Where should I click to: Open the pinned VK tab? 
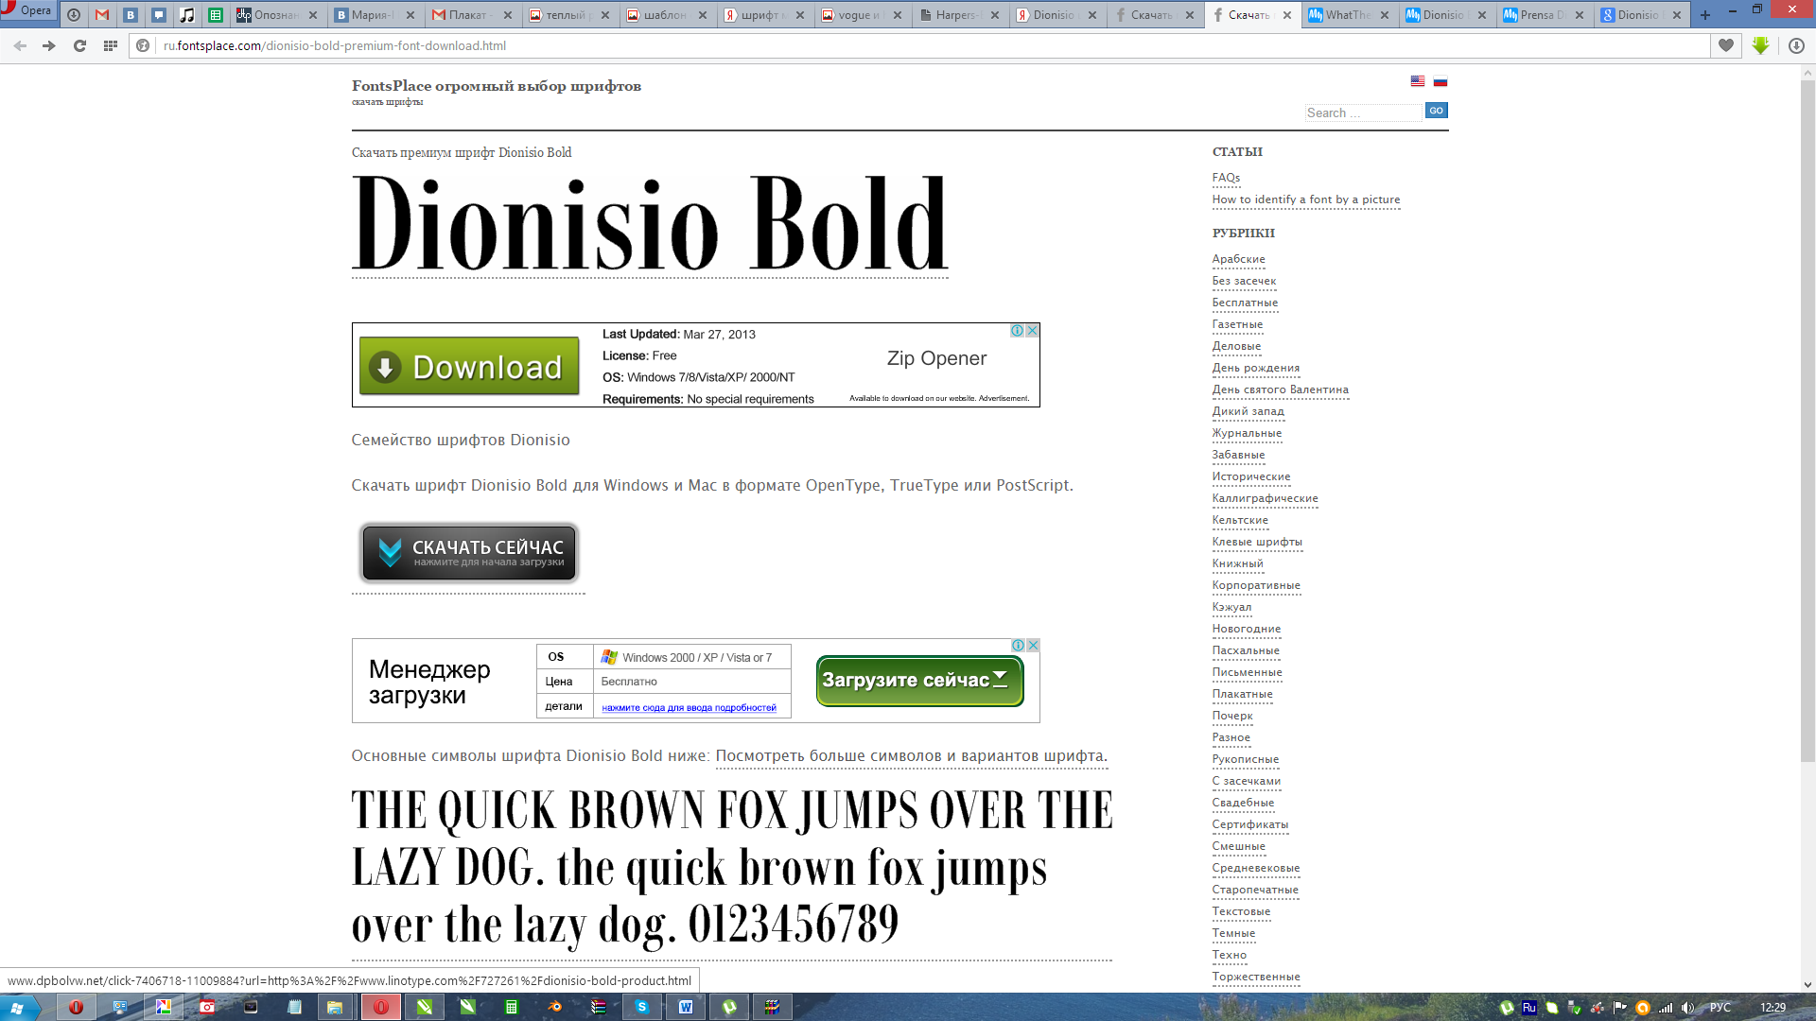click(131, 15)
